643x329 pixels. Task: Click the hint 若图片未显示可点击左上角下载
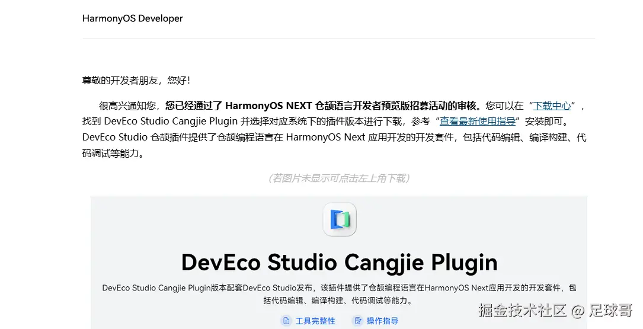pyautogui.click(x=339, y=178)
